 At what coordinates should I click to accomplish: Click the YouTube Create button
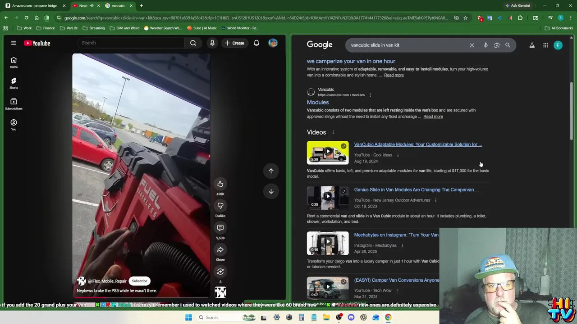pyautogui.click(x=234, y=43)
